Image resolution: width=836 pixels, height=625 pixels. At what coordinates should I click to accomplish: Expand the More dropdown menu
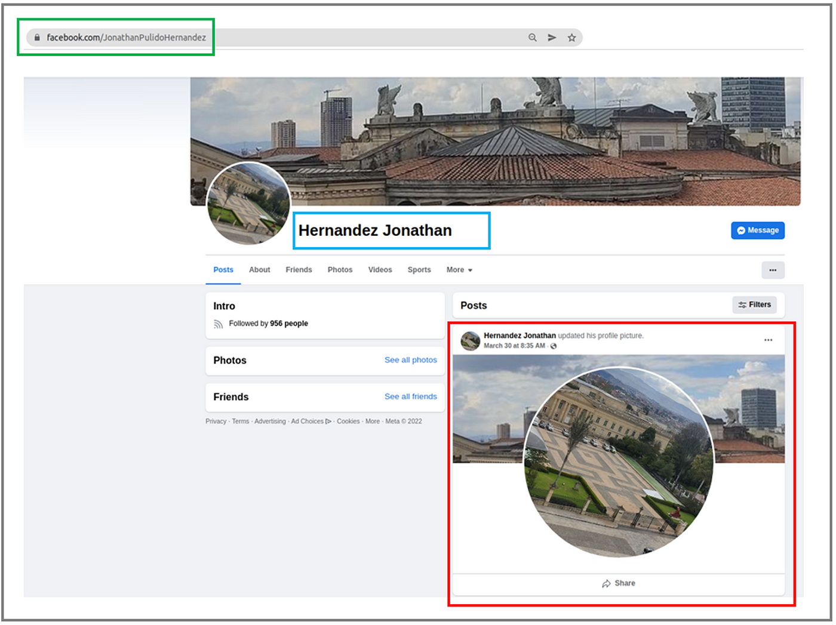(x=459, y=270)
